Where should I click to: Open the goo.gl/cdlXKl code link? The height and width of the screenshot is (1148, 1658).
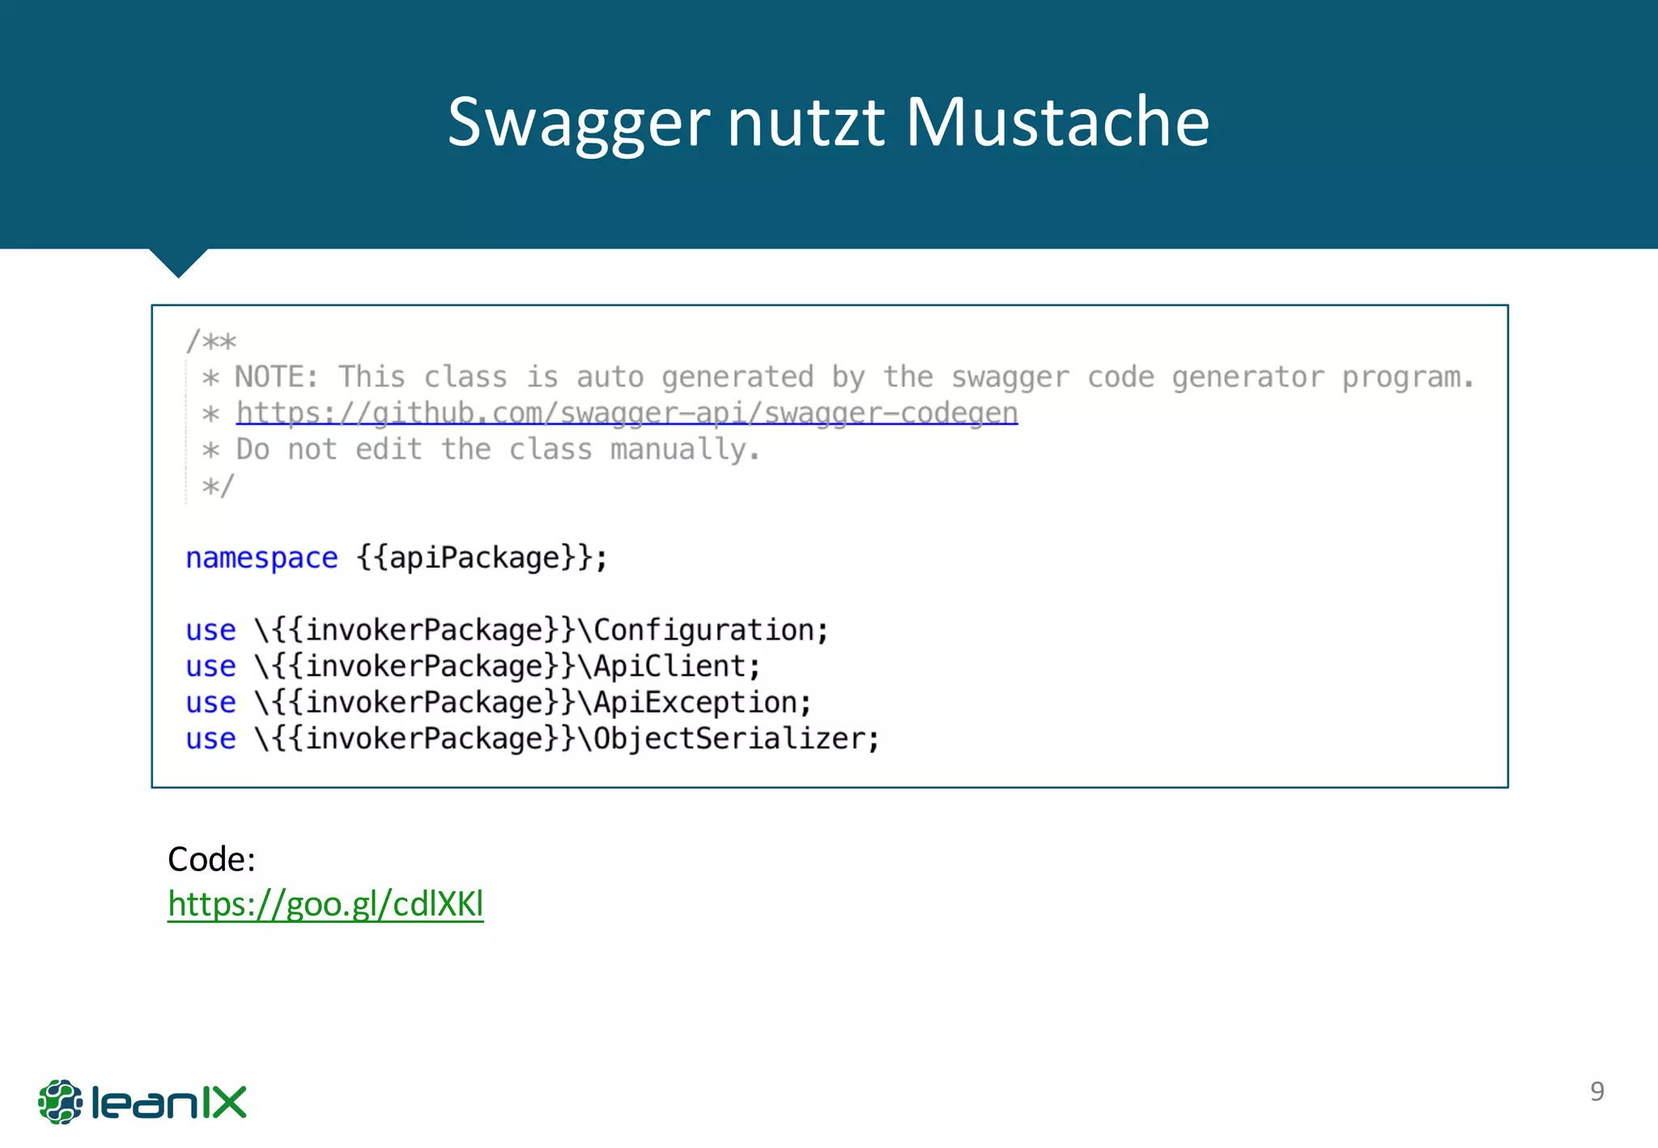pyautogui.click(x=325, y=904)
